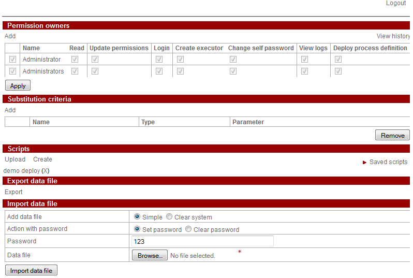
Task: Open the Upload script link
Action: (15, 159)
